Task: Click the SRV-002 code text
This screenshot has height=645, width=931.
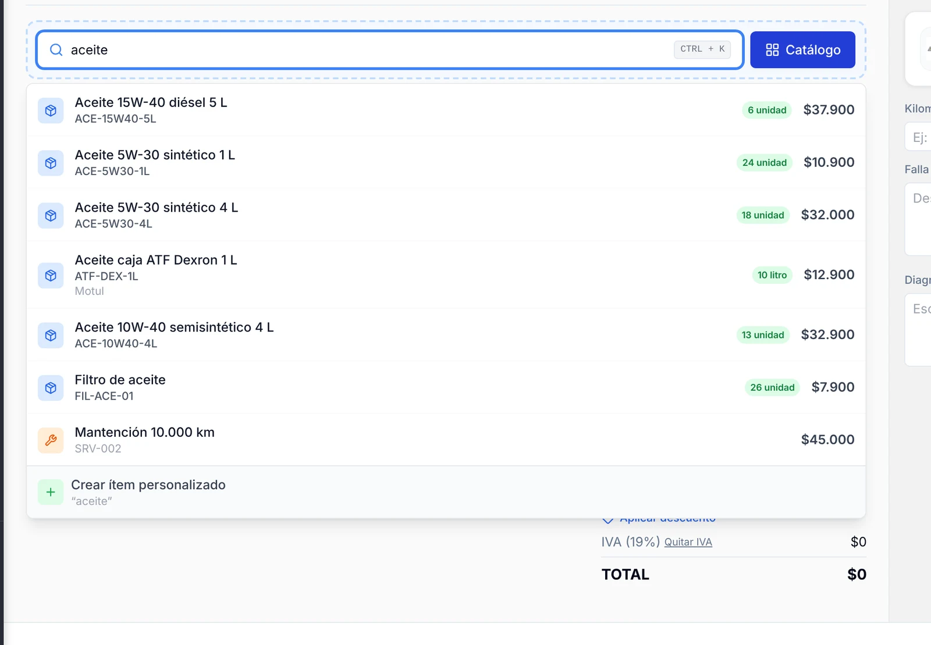Action: point(98,448)
